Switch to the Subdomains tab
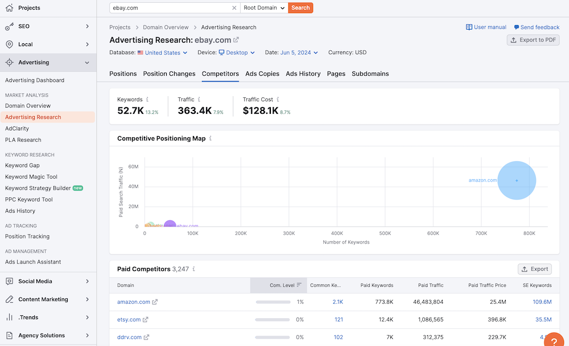569x346 pixels. click(370, 74)
